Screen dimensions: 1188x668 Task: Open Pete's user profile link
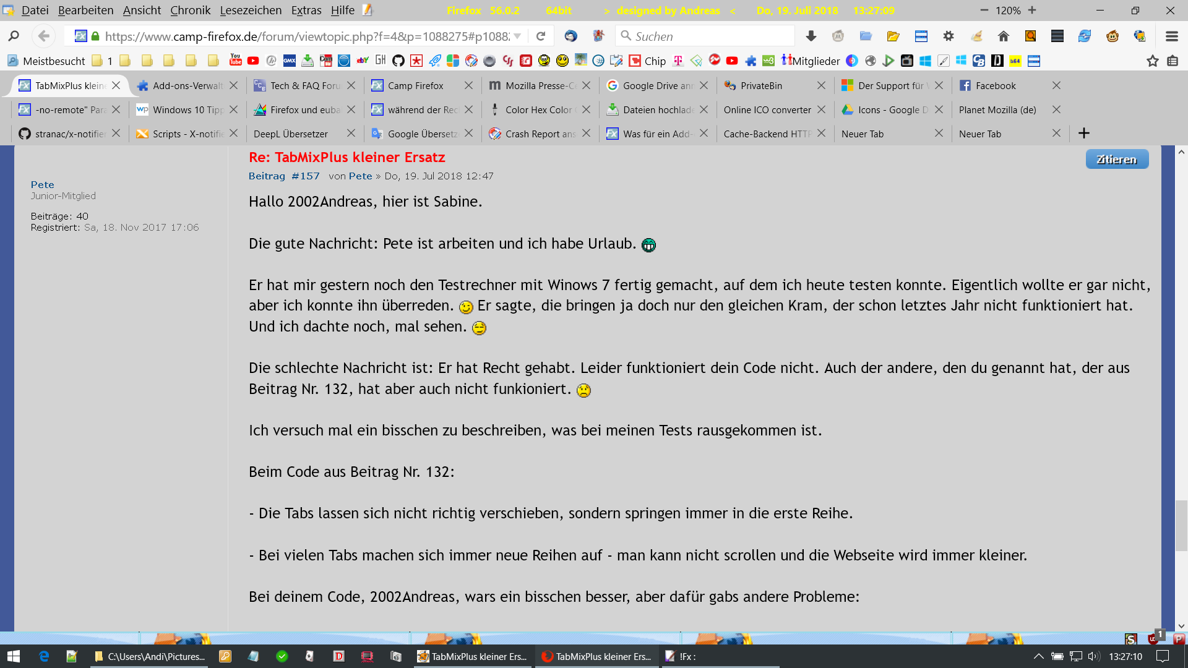(42, 184)
